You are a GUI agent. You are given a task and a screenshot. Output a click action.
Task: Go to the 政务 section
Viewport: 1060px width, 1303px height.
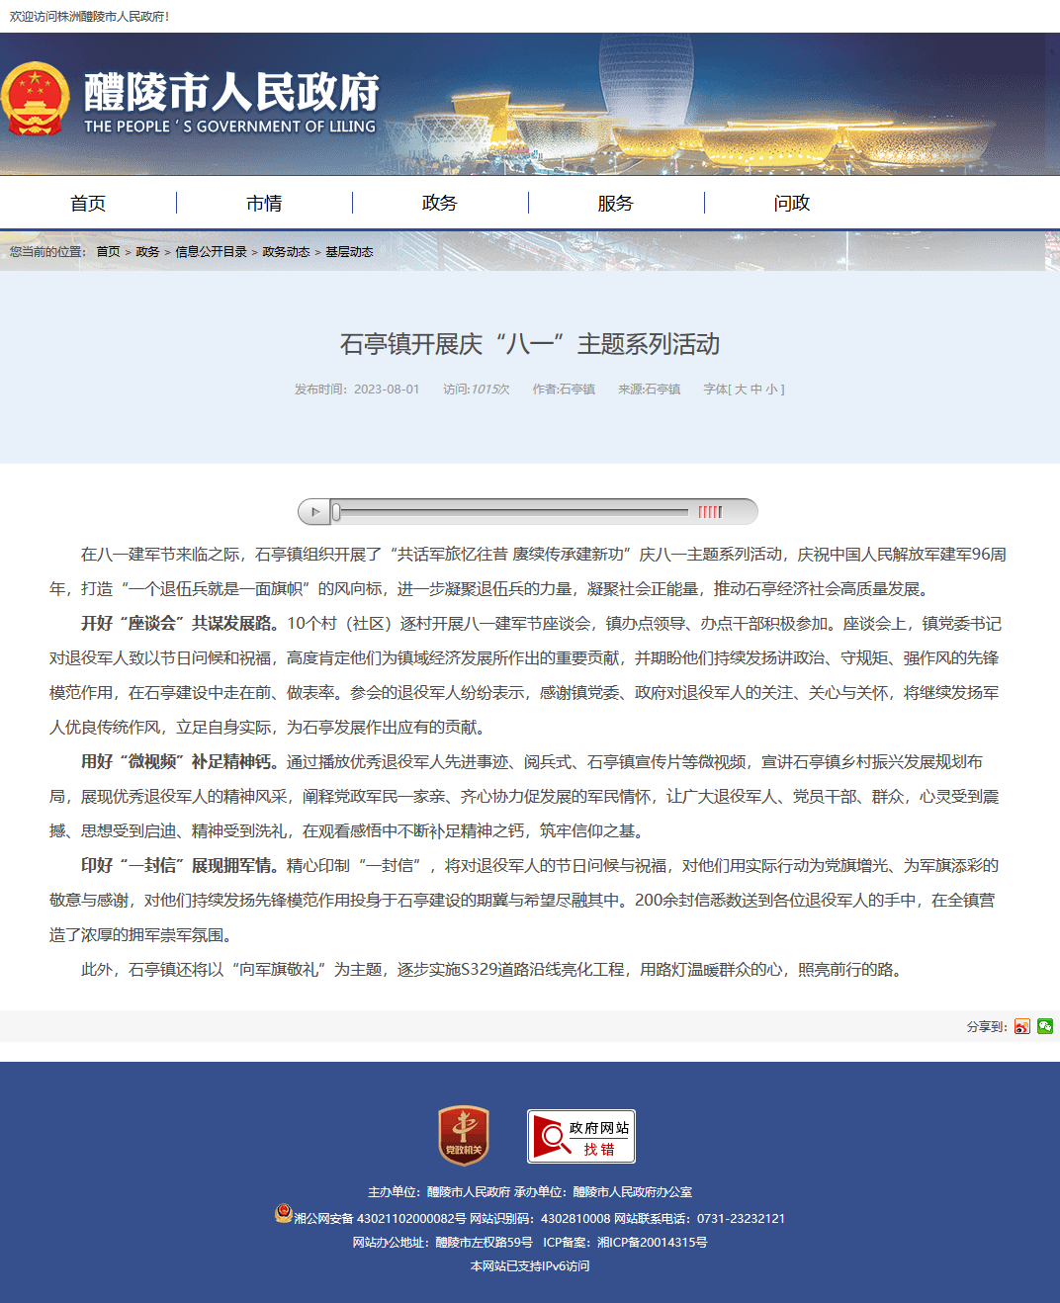coord(440,203)
